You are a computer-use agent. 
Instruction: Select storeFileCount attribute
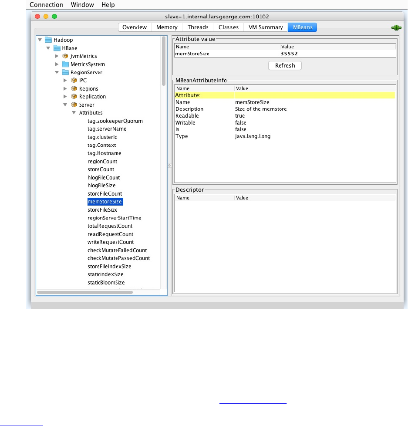point(105,193)
